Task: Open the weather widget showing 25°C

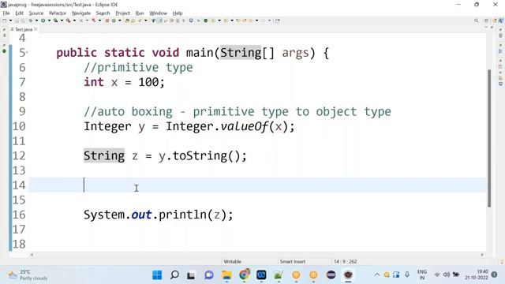Action: [x=28, y=275]
